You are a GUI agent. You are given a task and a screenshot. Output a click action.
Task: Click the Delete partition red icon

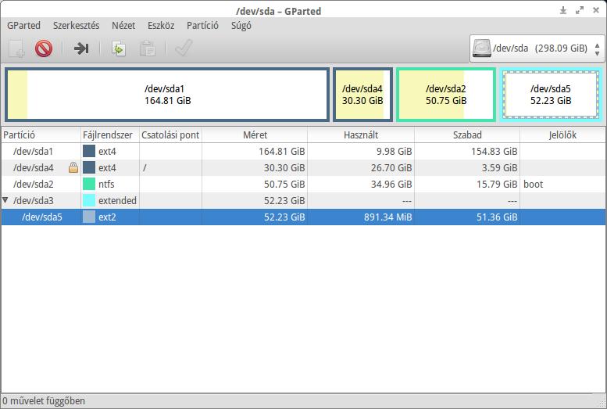click(x=44, y=48)
